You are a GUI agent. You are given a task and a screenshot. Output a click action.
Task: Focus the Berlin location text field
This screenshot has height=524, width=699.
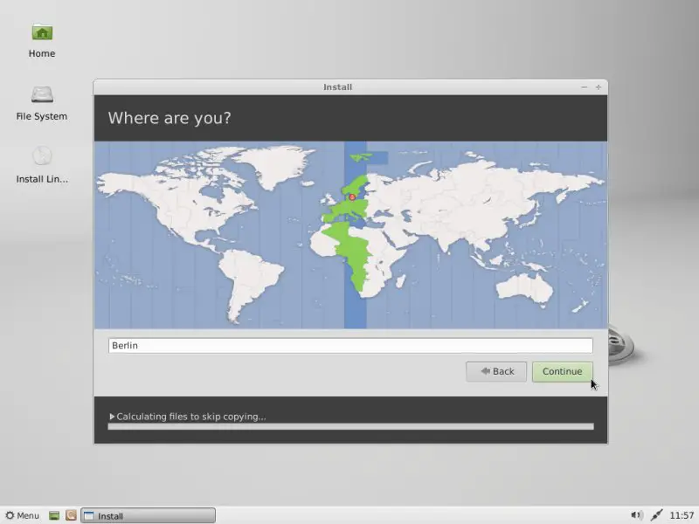pyautogui.click(x=350, y=346)
